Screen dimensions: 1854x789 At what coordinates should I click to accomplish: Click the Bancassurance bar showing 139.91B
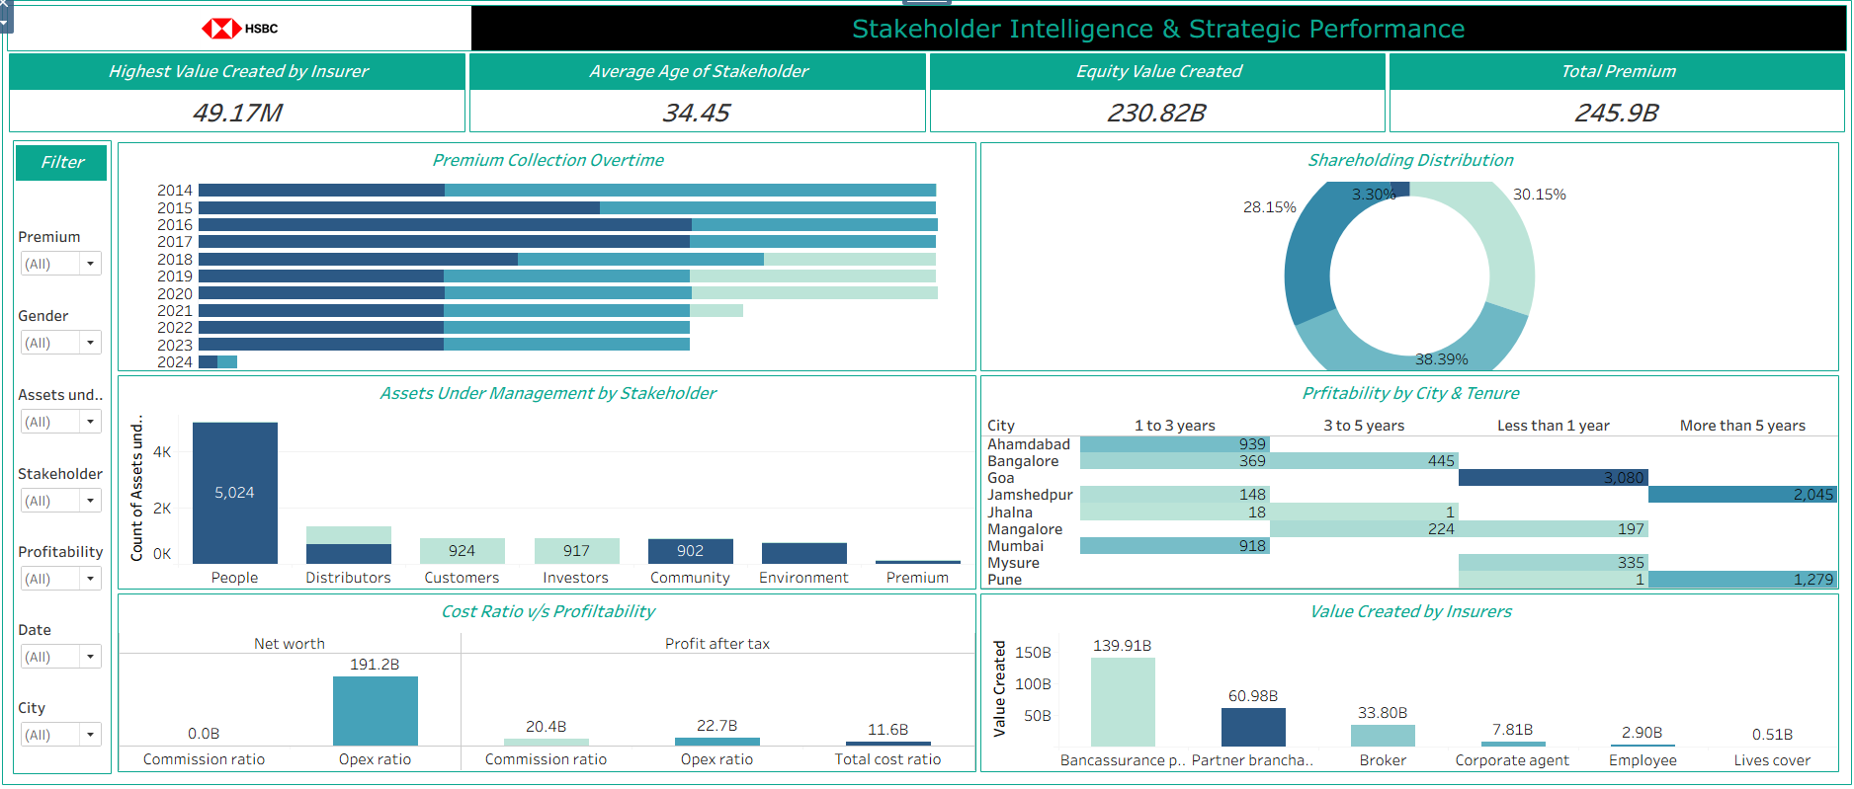coord(1123,702)
